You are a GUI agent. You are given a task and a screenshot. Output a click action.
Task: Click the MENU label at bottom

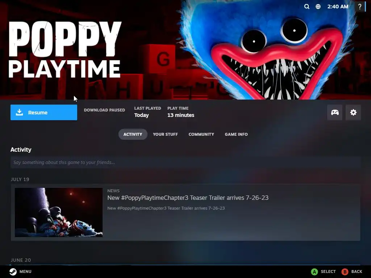(x=25, y=271)
